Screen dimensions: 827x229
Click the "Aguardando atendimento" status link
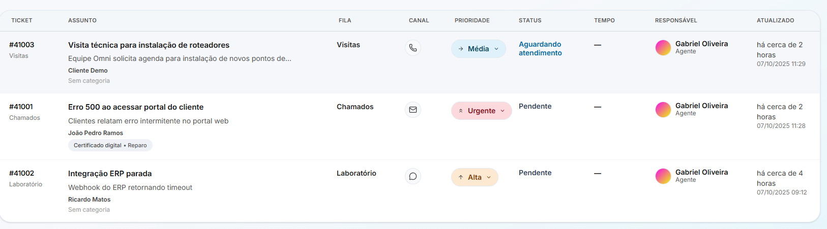[x=540, y=49]
